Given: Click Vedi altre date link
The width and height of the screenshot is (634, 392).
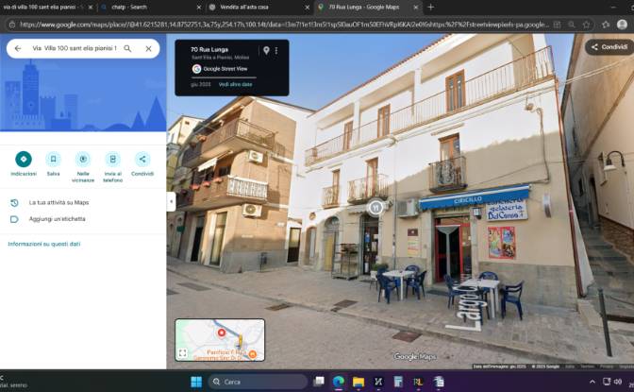Looking at the screenshot, I should click(235, 84).
